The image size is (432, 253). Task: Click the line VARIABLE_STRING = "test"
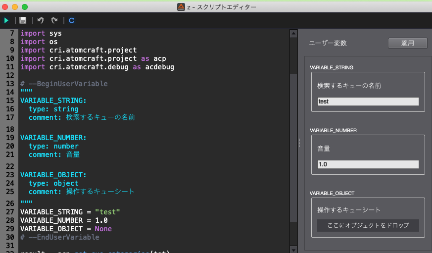tap(70, 212)
